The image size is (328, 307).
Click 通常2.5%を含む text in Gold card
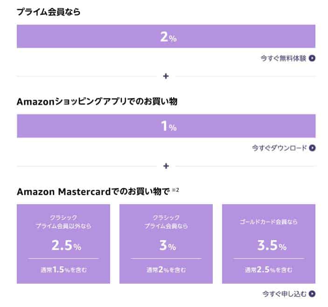(x=269, y=270)
